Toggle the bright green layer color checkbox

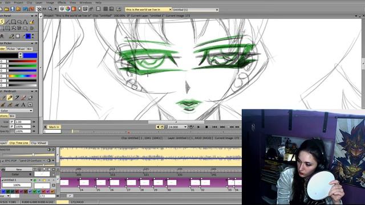tap(34, 191)
